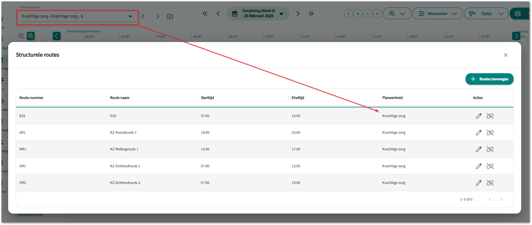Screen dimensions: 532x225
Task: Click the edit pencil for route E29
Action: [478, 116]
